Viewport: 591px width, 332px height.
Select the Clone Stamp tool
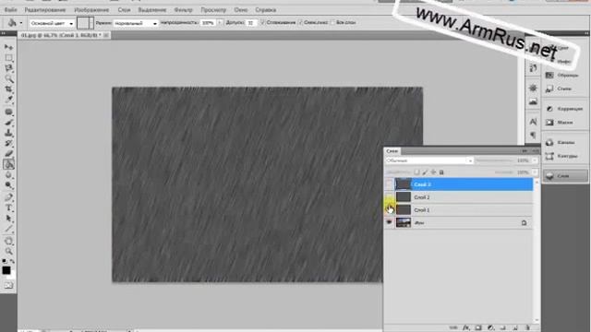pyautogui.click(x=8, y=133)
